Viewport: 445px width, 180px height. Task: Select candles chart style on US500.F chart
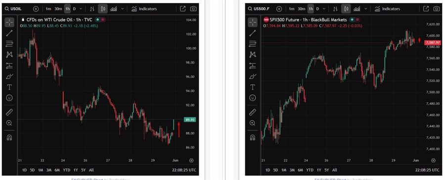(346, 9)
